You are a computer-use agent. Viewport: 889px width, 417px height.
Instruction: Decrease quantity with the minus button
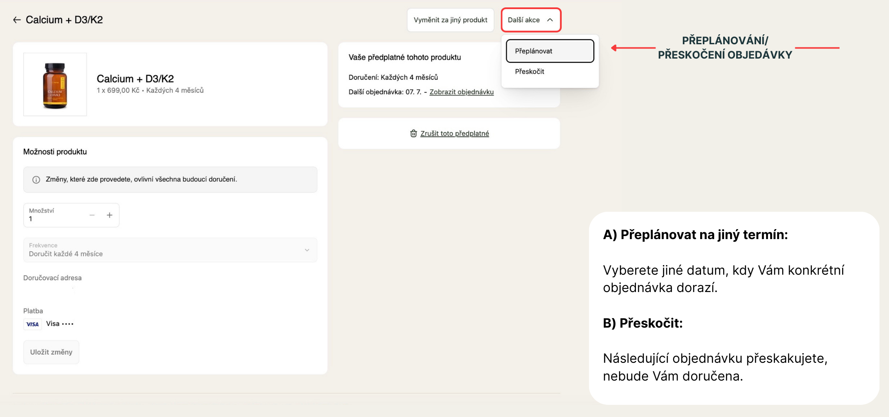point(92,215)
